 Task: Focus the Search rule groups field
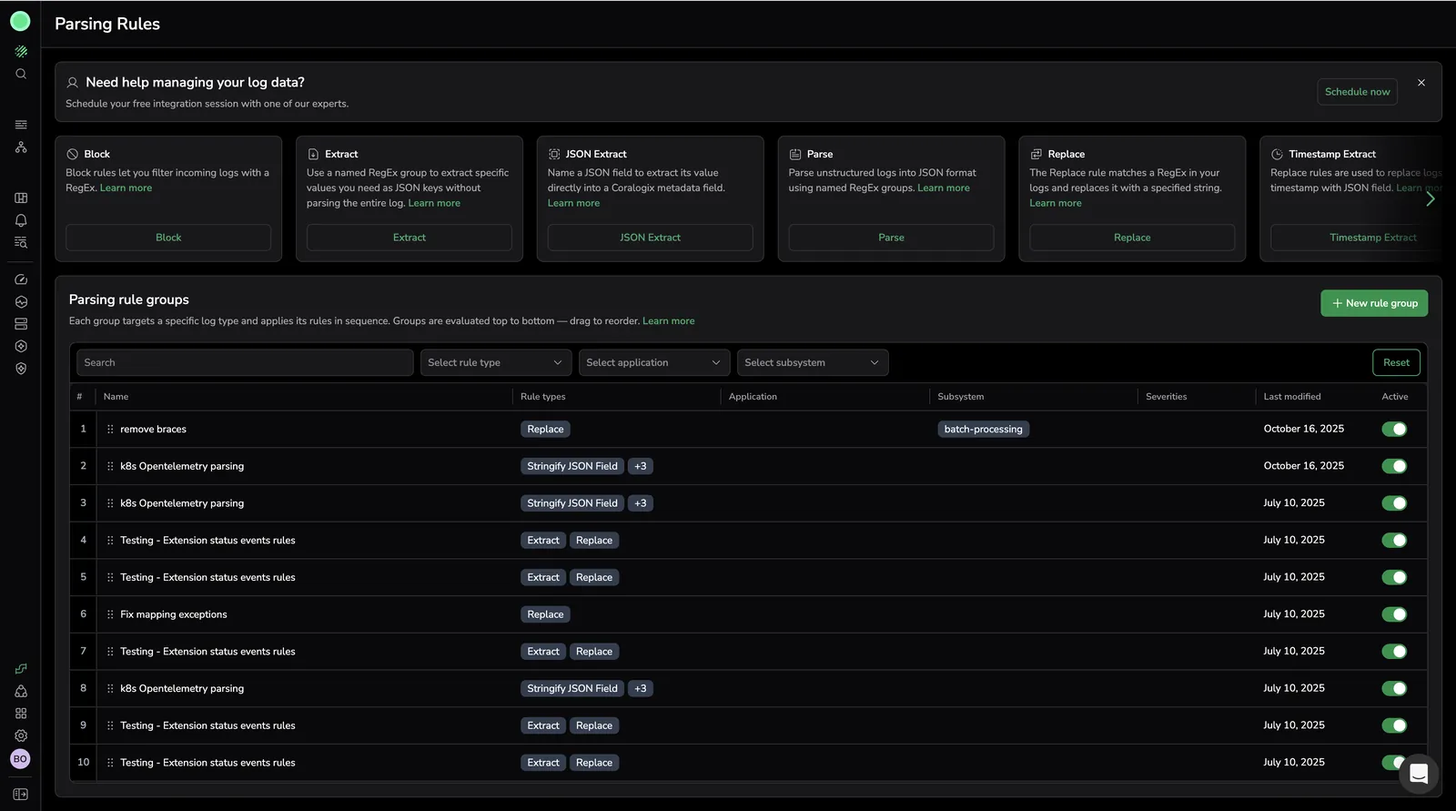245,362
